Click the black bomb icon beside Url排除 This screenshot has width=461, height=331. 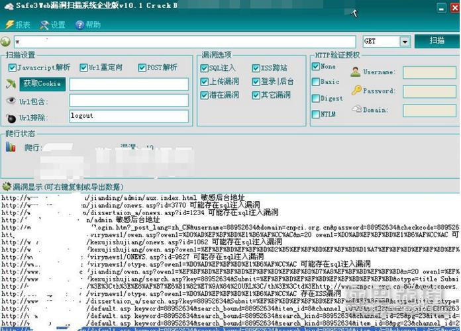point(11,118)
